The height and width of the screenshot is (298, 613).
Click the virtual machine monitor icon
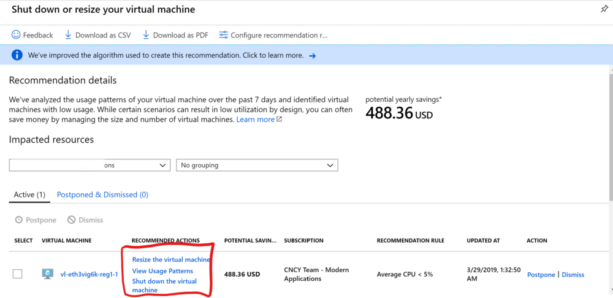pyautogui.click(x=48, y=274)
